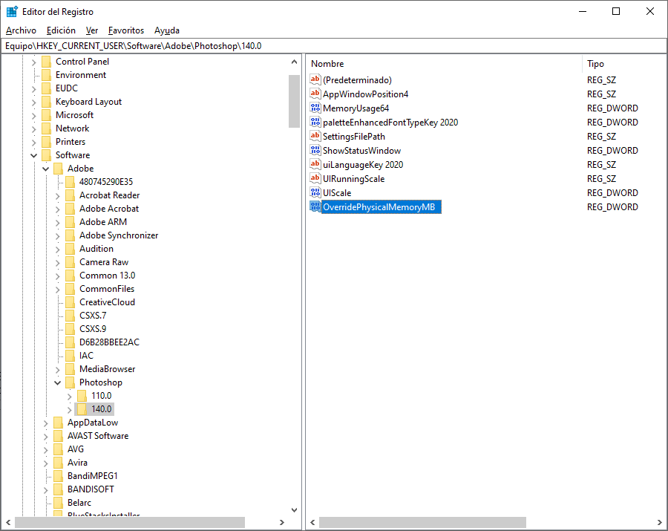Viewport: 668px width, 531px height.
Task: Click the UIScale DWORD icon
Action: pyautogui.click(x=315, y=192)
